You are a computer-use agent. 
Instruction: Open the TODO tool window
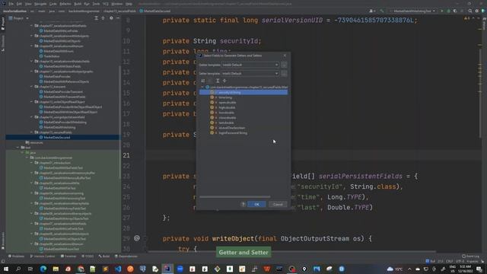point(88,256)
